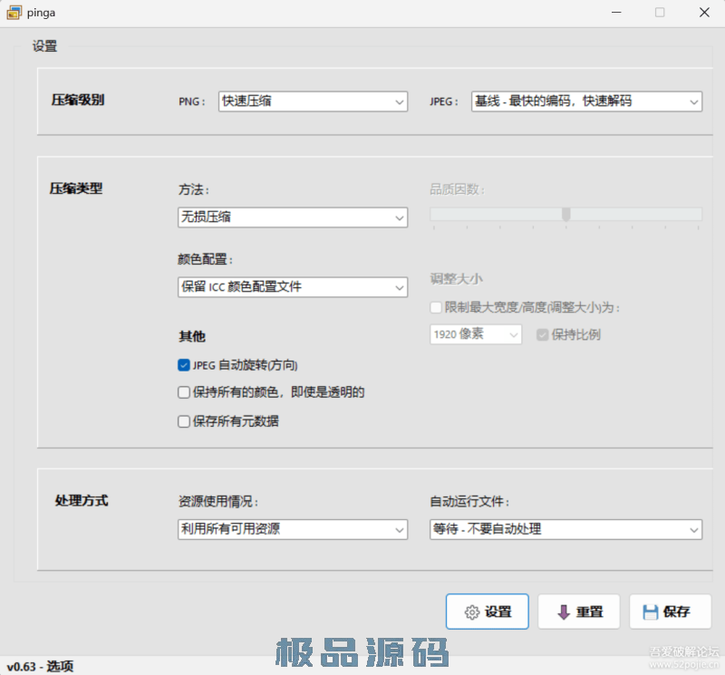Toggle the 限制最大宽度/高度 checkbox

(x=436, y=308)
